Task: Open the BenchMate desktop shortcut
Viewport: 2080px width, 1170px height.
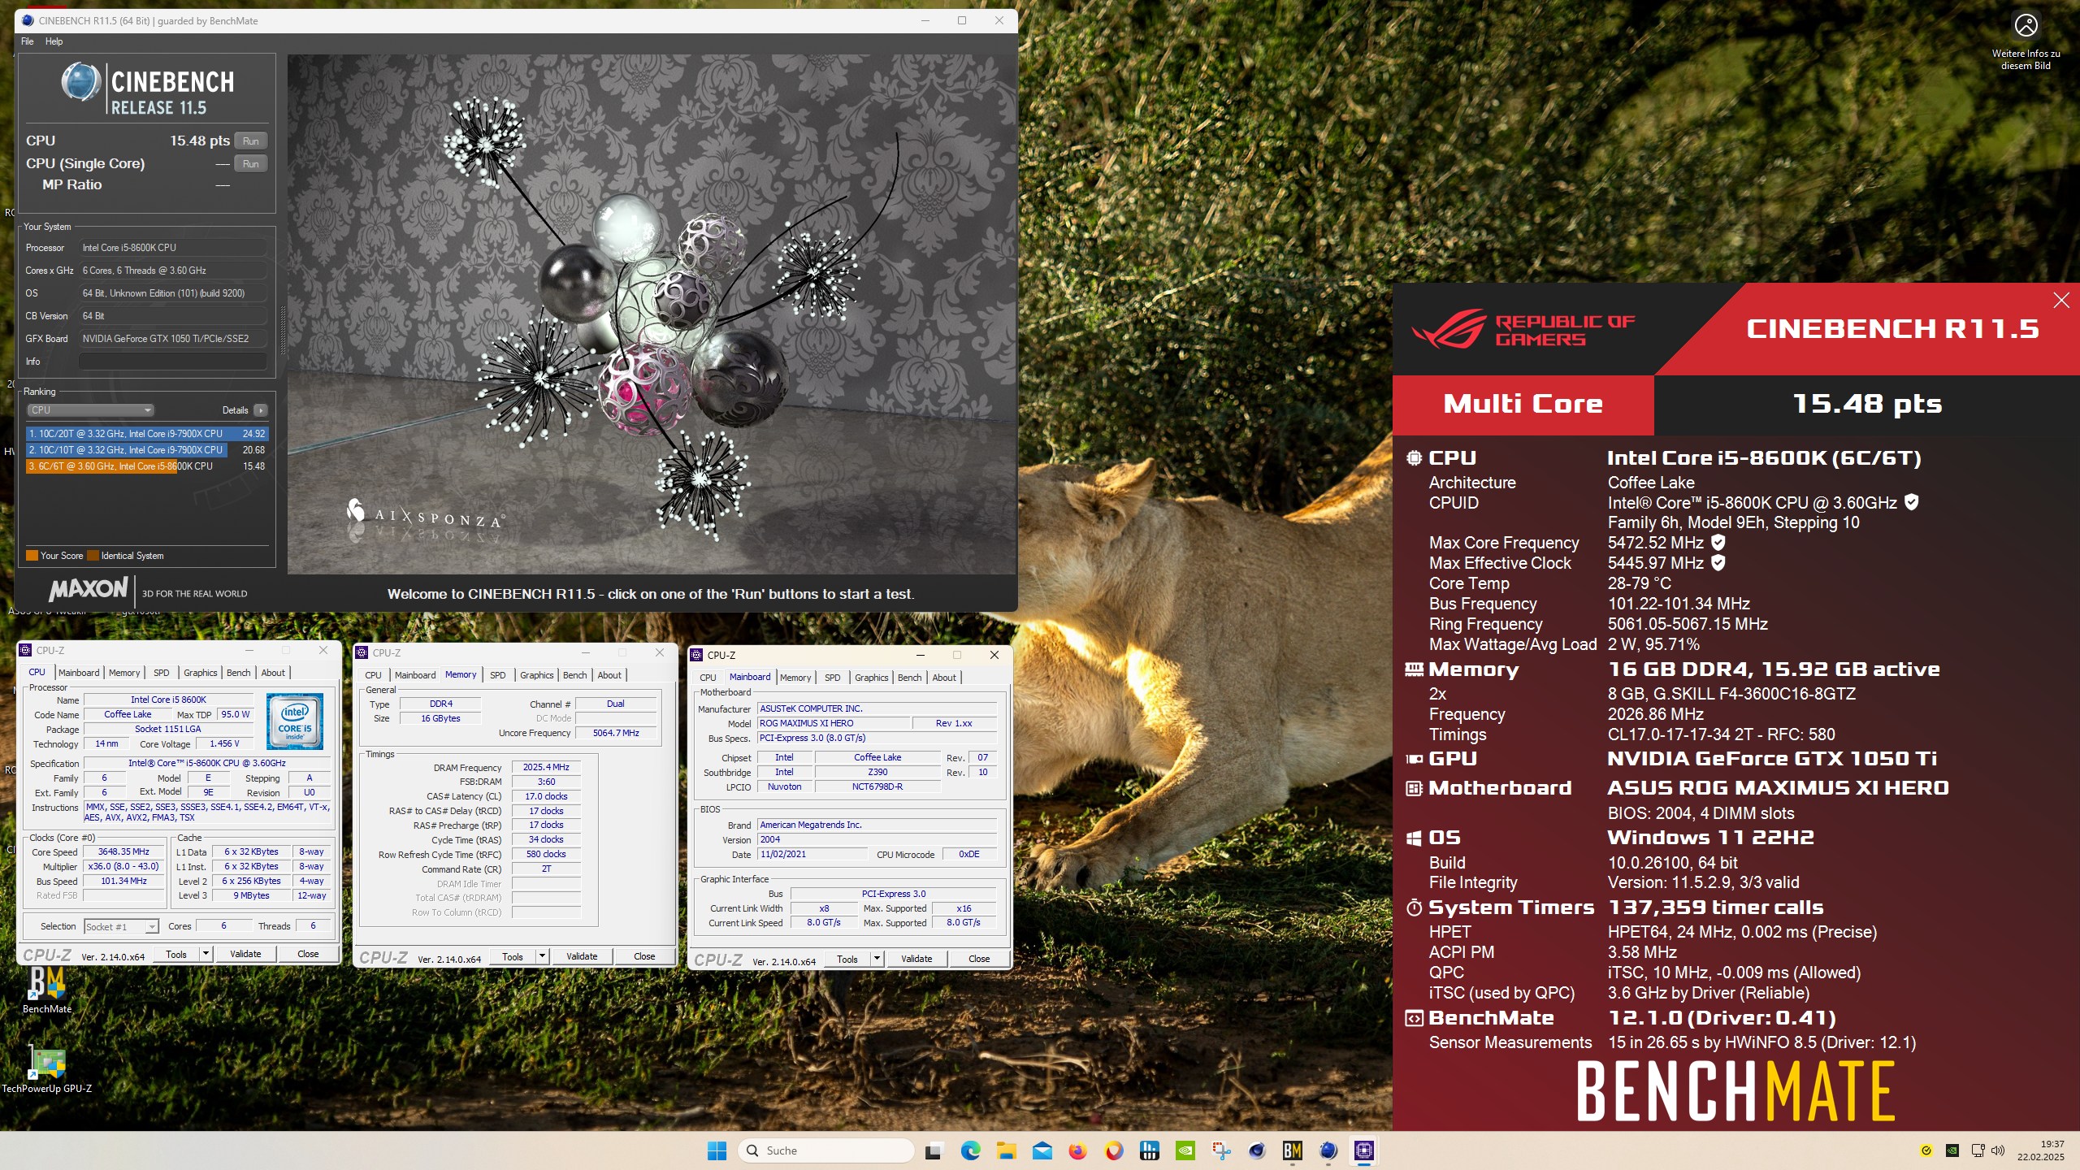Action: tap(47, 990)
